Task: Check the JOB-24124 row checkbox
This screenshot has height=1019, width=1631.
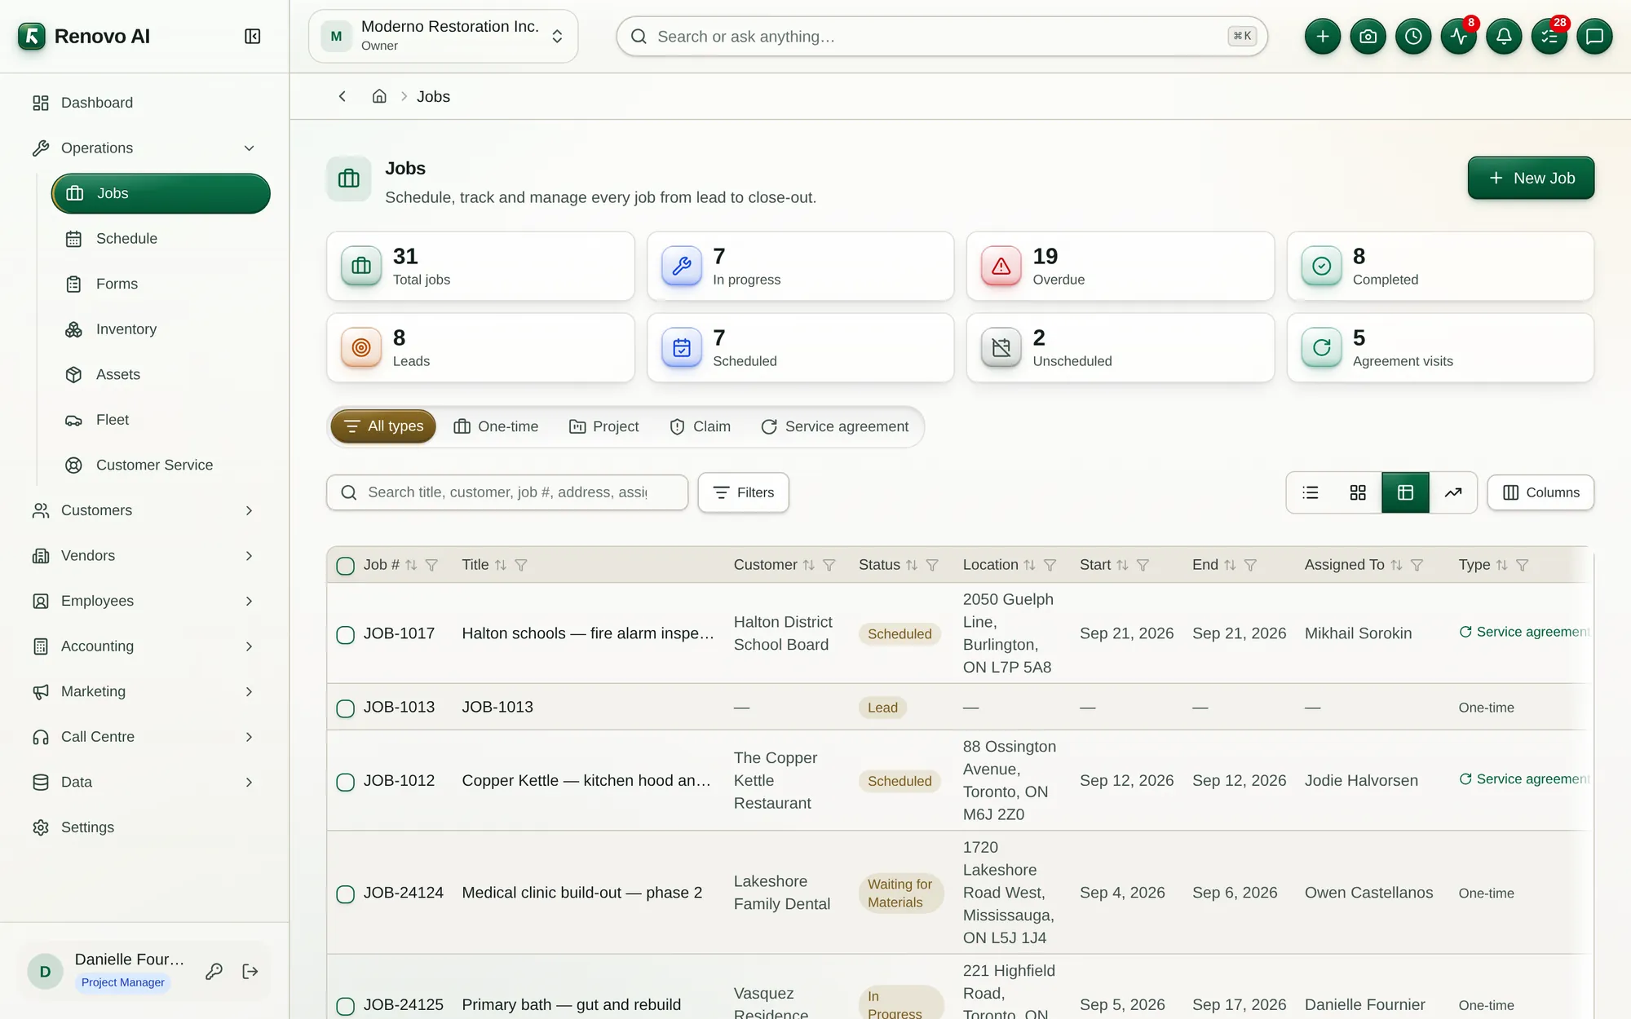Action: 346,893
